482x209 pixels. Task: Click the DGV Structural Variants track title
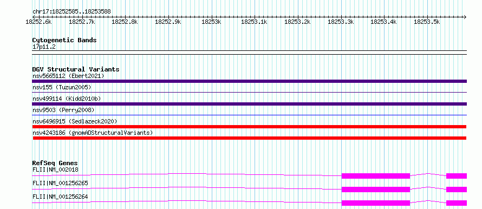tap(76, 69)
